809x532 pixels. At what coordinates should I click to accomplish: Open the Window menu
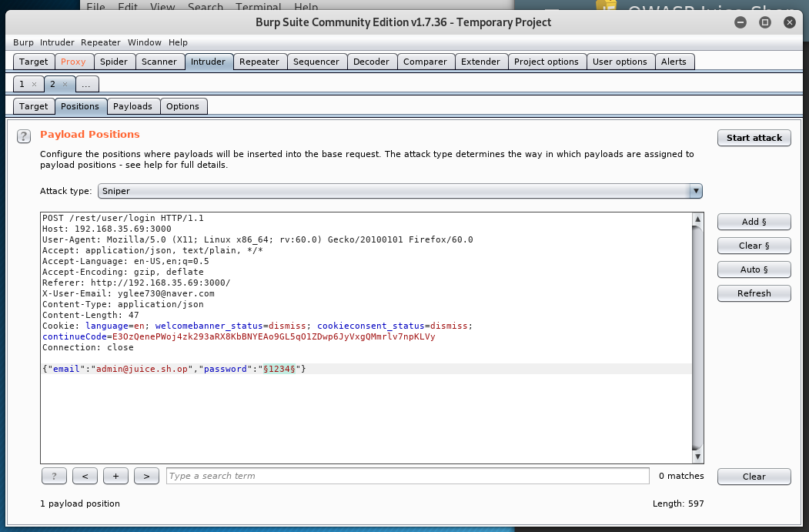click(x=145, y=42)
